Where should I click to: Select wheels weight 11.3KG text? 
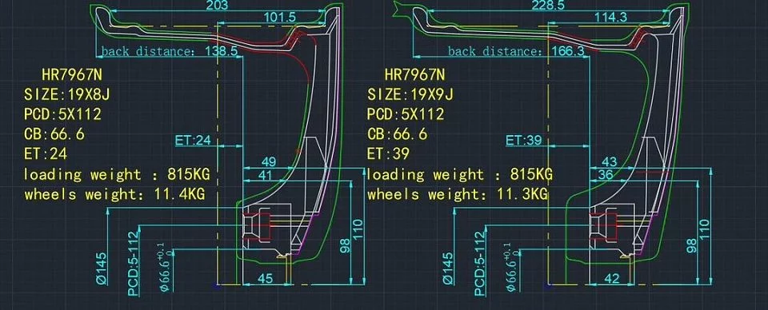coord(458,195)
